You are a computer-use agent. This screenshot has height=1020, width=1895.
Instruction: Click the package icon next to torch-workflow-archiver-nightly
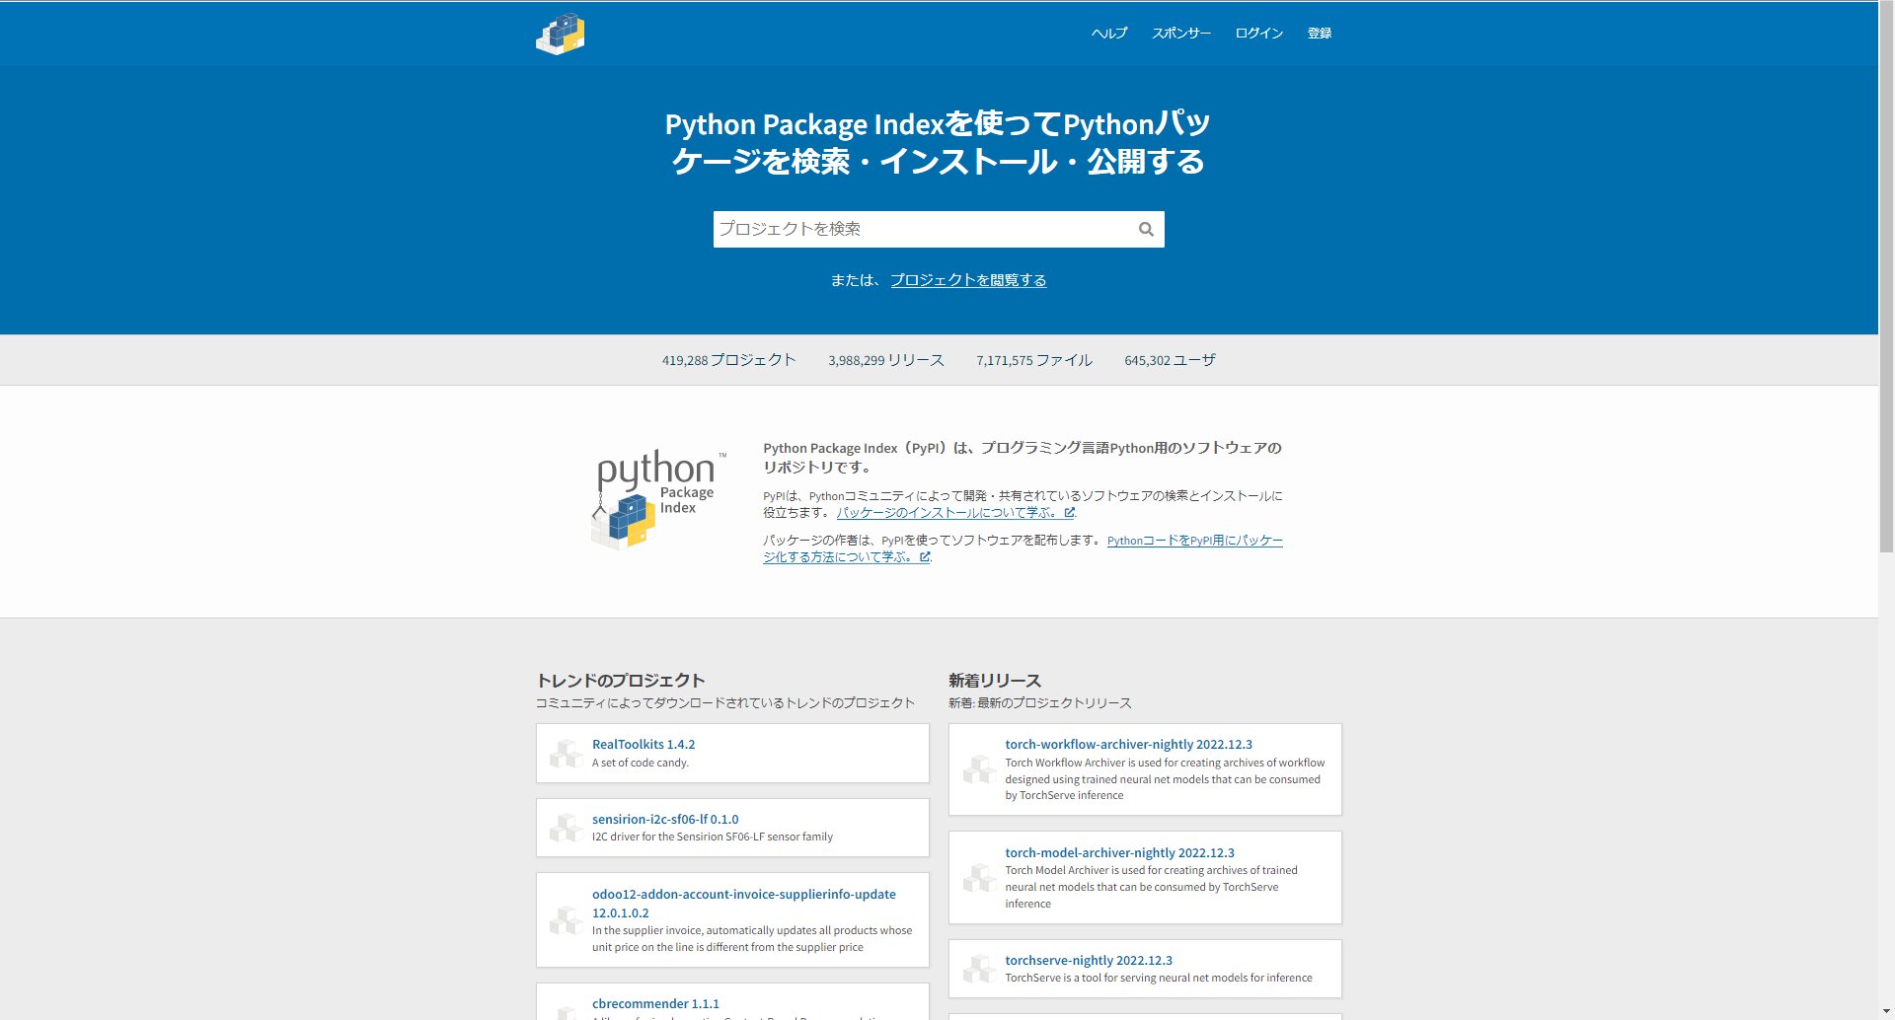pos(979,768)
